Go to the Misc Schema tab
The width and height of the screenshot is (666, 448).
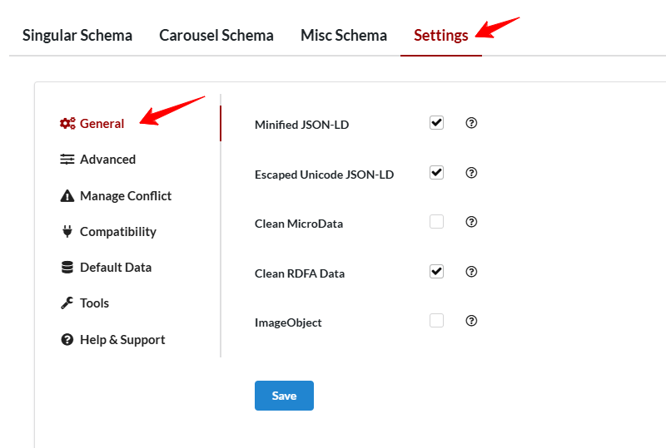pos(344,35)
